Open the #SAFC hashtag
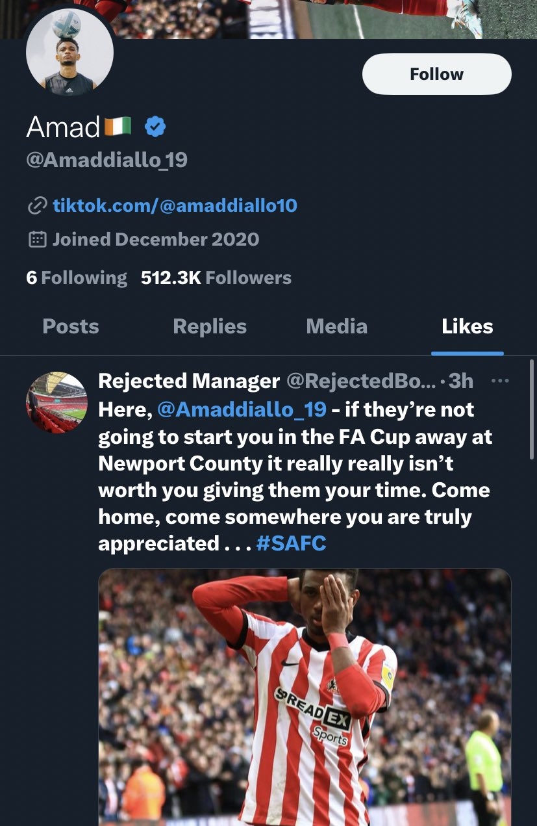The image size is (537, 826). (x=292, y=543)
